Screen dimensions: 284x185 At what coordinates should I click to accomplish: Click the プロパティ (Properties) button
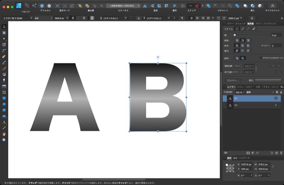[233, 80]
